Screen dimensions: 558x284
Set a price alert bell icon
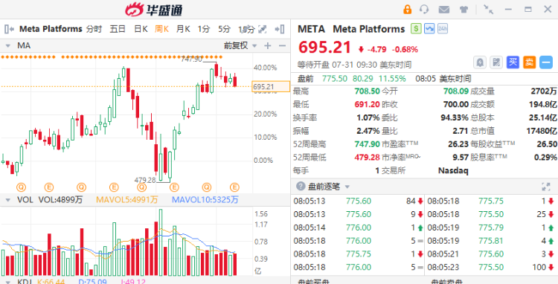480,62
